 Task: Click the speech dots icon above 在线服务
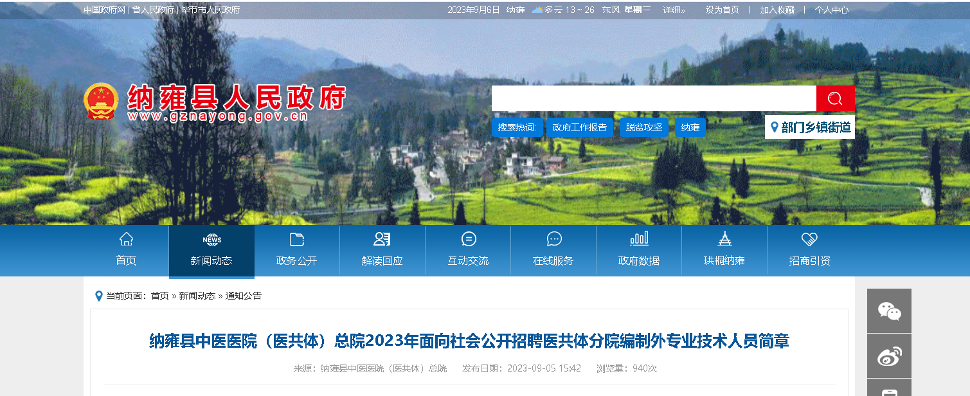554,239
